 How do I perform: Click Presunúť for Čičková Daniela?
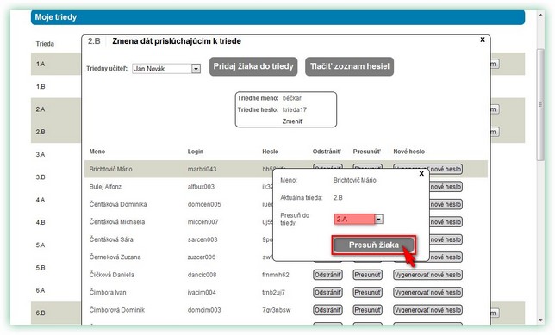click(367, 275)
